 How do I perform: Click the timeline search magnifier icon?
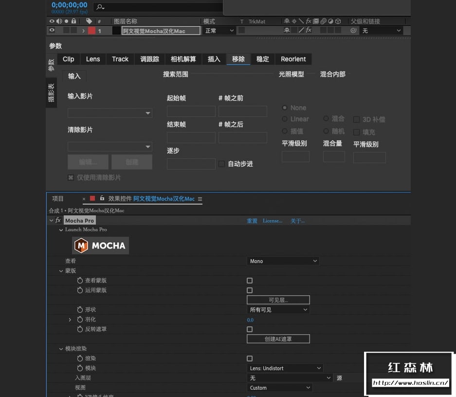(100, 7)
